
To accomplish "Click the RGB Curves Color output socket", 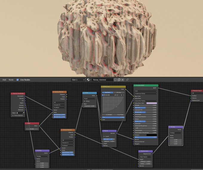I will (126, 89).
